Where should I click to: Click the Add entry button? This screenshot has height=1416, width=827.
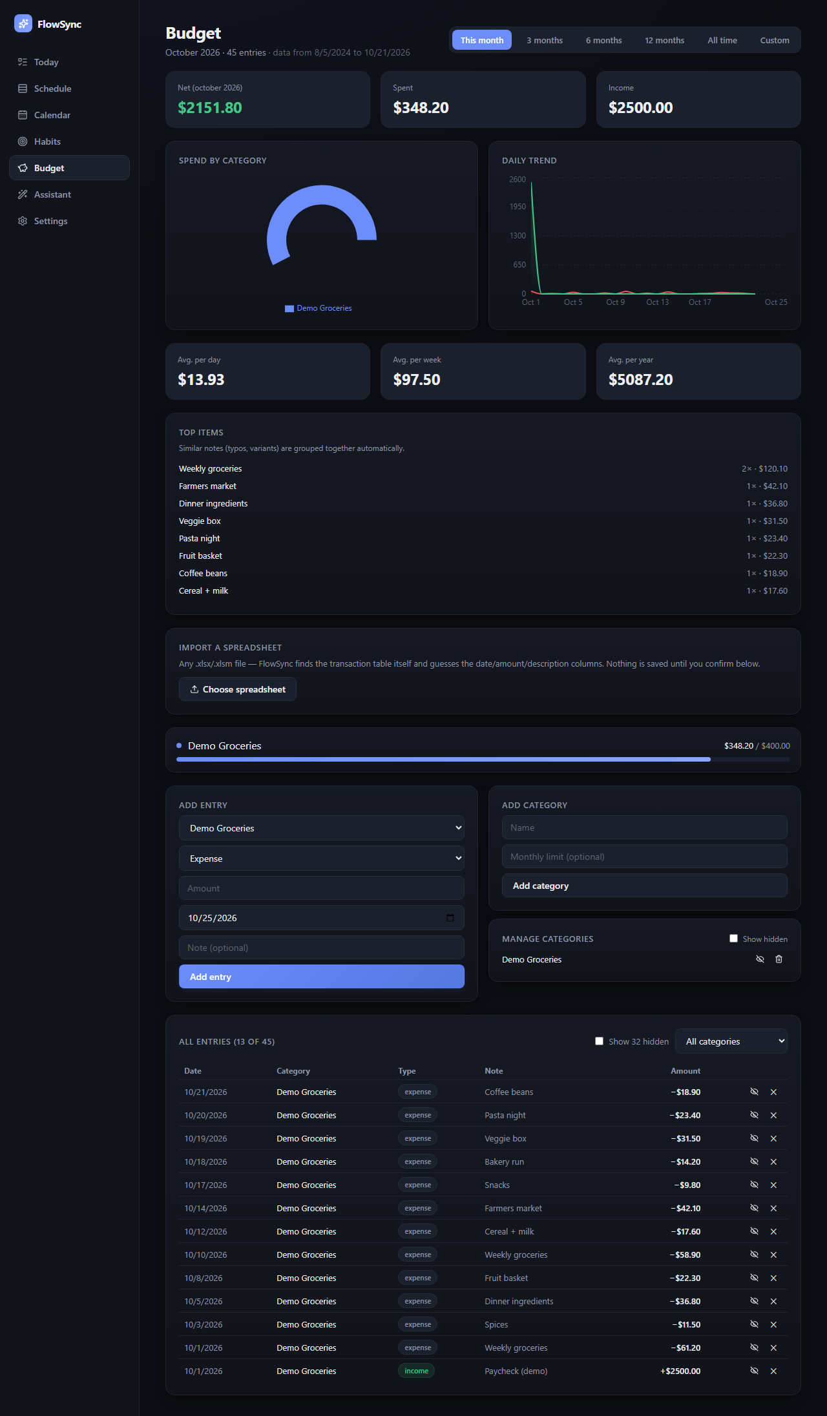pos(322,977)
